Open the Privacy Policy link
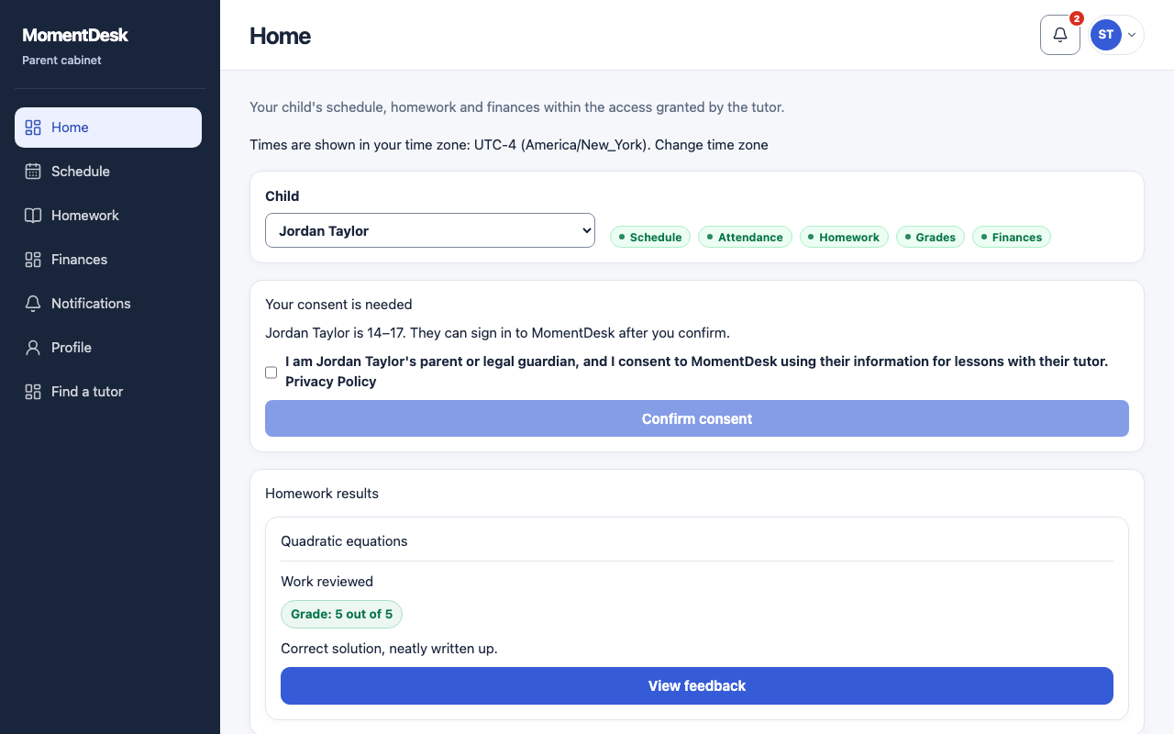 [331, 382]
